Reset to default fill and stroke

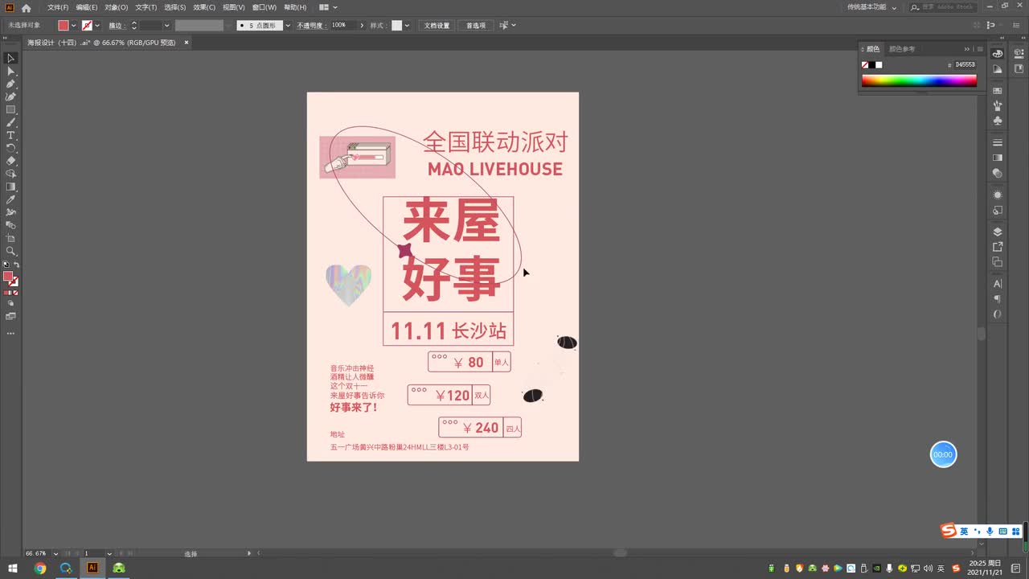[6, 265]
